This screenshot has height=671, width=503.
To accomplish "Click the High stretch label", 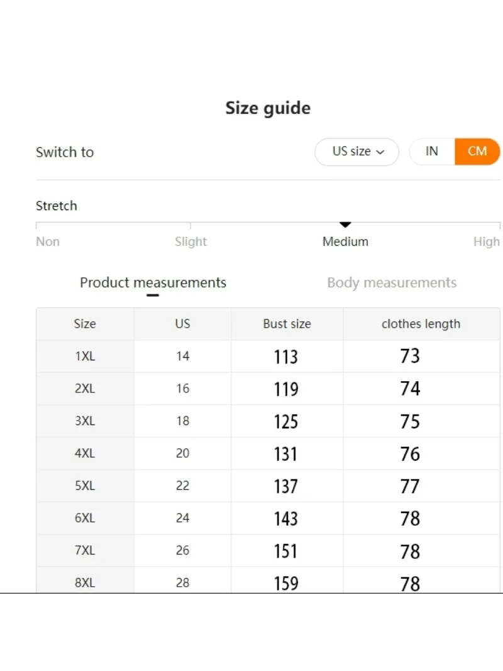I will pos(486,241).
